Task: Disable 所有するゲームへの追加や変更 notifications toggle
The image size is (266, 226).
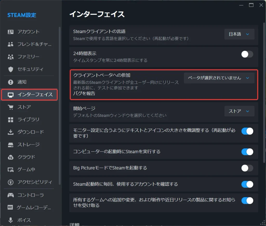Action: (x=247, y=201)
